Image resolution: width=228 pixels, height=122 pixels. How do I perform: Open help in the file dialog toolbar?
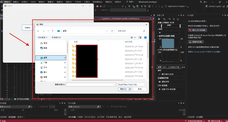(x=145, y=38)
